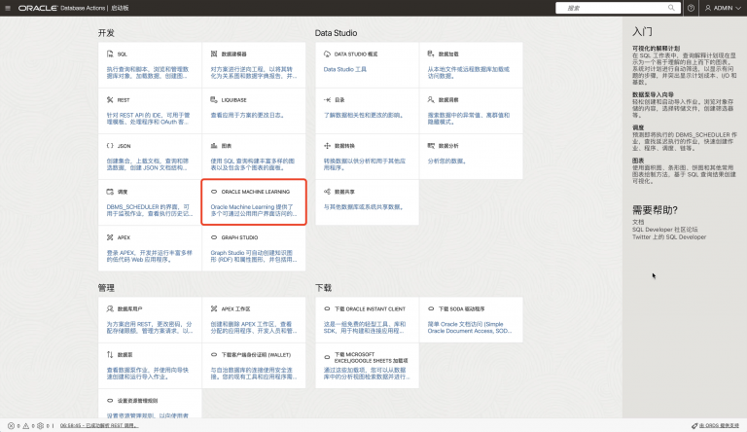The height and width of the screenshot is (432, 747).
Task: Open 下载 ORACLE INSTANT CLIENT card
Action: click(367, 319)
